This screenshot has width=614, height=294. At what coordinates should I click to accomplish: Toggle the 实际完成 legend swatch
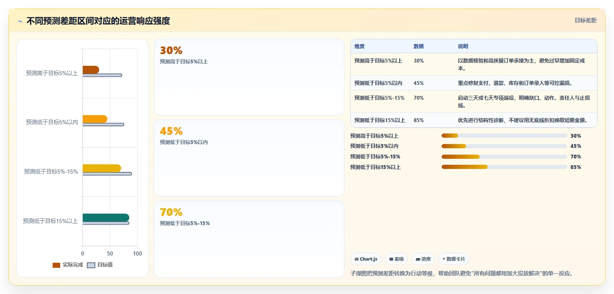[56, 265]
